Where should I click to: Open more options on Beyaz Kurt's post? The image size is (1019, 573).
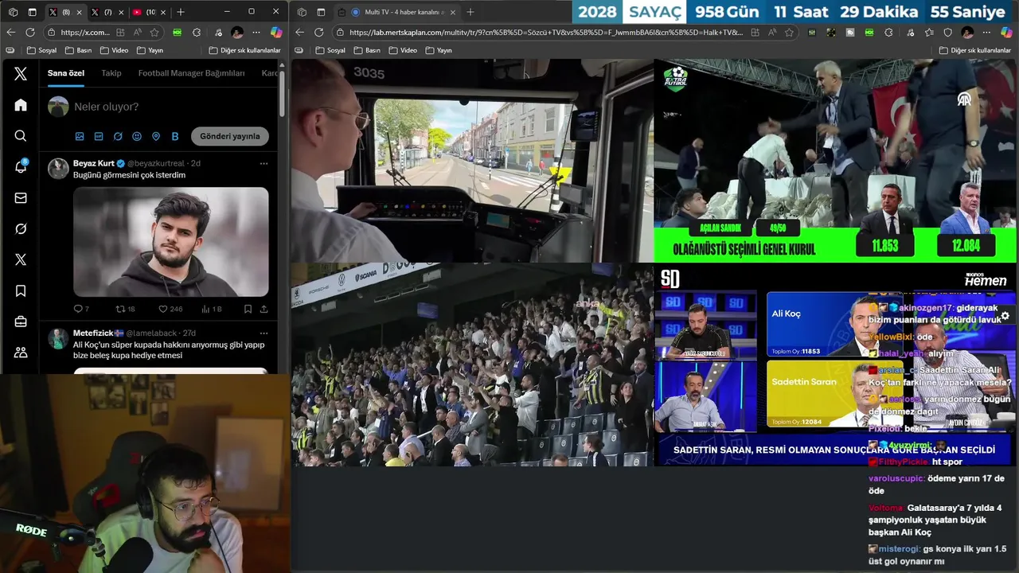264,163
